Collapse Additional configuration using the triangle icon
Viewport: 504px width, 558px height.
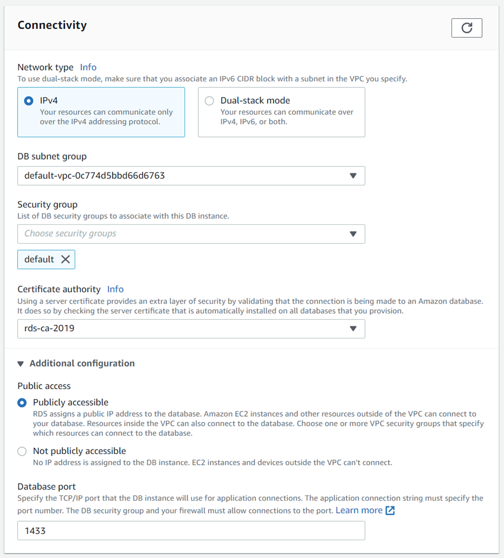pos(21,364)
